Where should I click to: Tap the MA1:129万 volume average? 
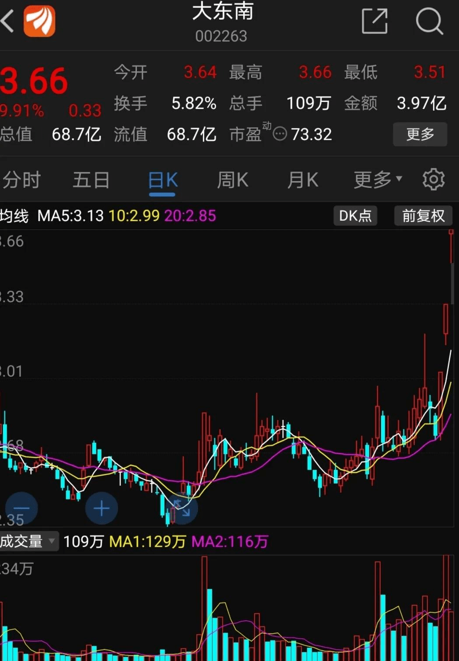147,541
